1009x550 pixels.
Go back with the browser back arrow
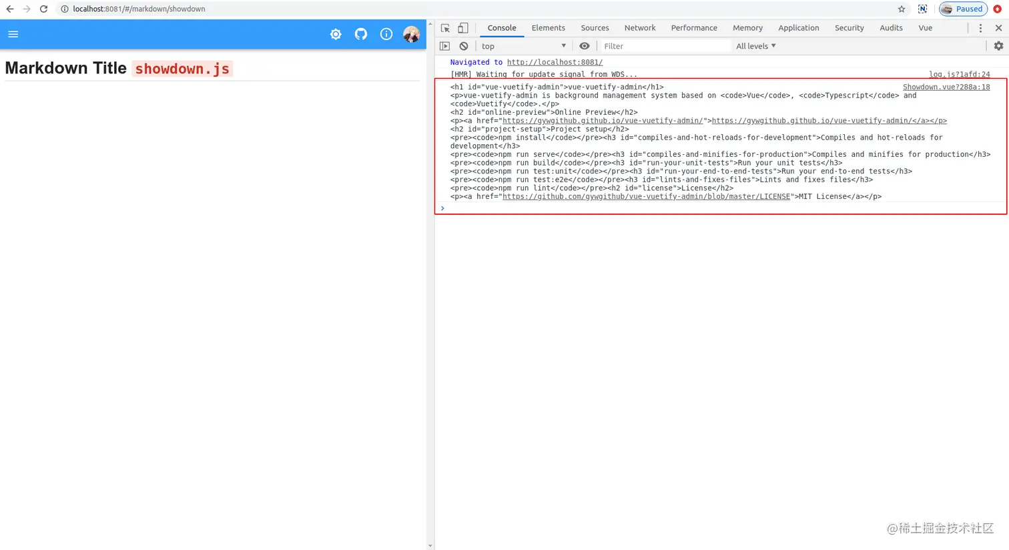click(x=10, y=9)
